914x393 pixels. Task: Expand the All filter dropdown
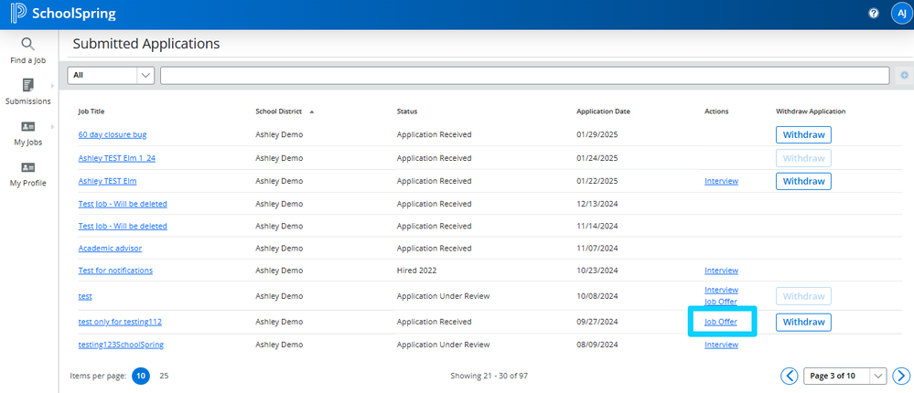pyautogui.click(x=111, y=76)
